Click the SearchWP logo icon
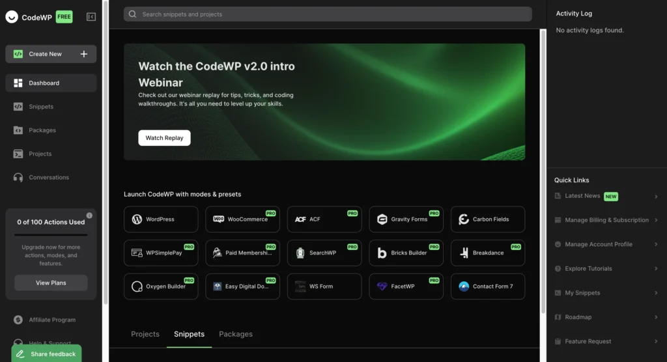This screenshot has height=362, width=667. tap(300, 253)
